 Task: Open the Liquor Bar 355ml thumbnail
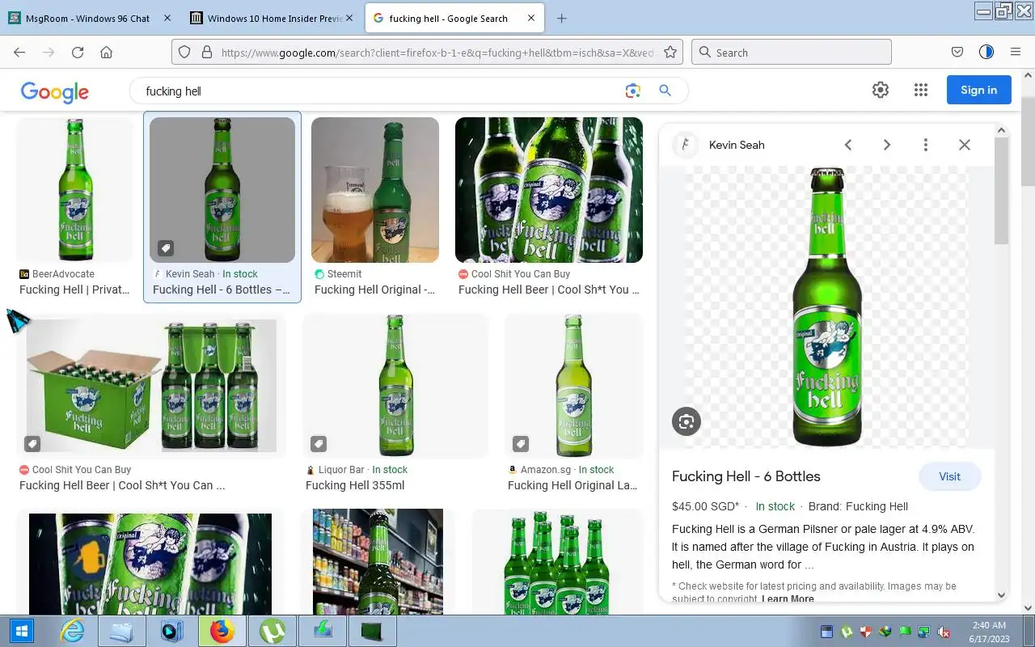(x=395, y=386)
